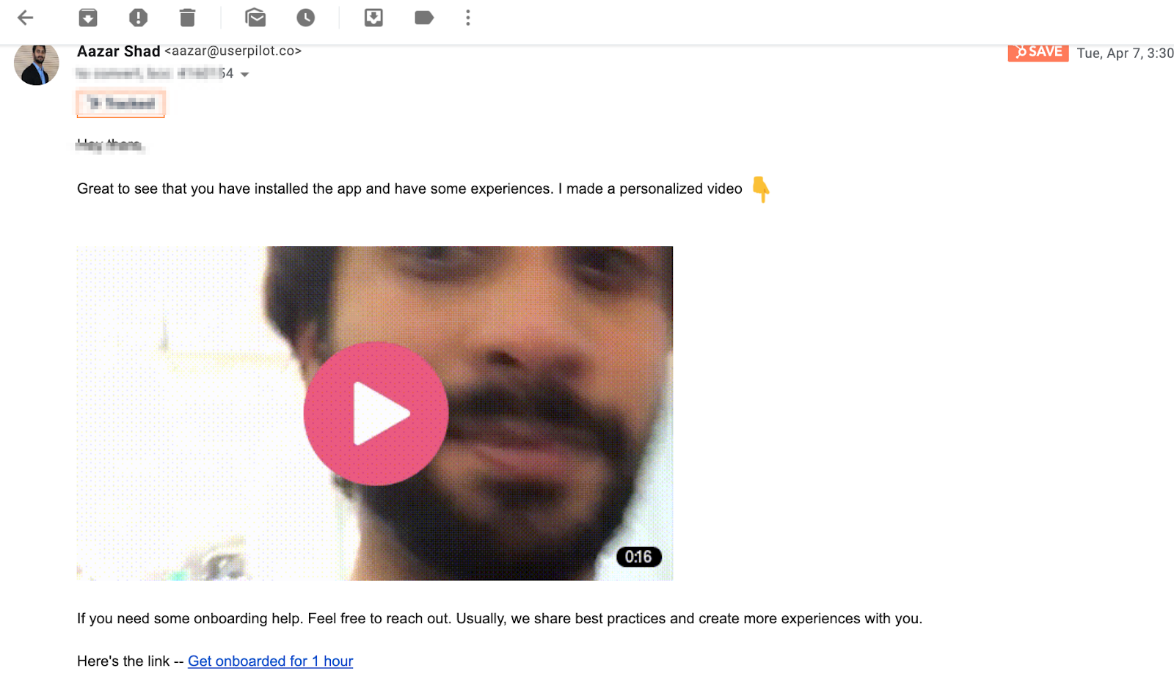Click the HubSpot SAVE button
This screenshot has width=1174, height=690.
tap(1038, 52)
